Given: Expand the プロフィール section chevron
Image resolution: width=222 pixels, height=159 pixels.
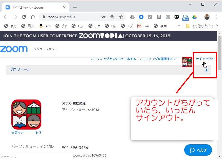Looking at the screenshot, I should 206,70.
